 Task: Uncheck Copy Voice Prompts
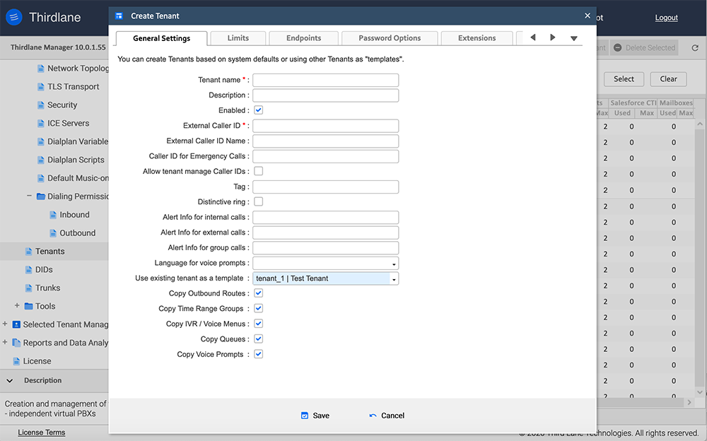pos(258,354)
